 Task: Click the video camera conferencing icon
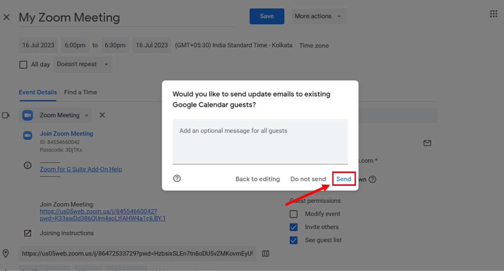(x=6, y=115)
